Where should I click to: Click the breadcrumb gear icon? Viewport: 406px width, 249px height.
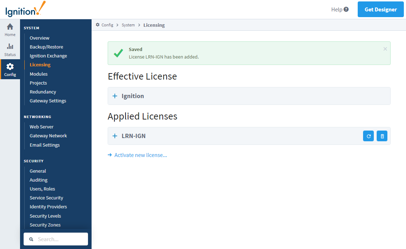pyautogui.click(x=98, y=25)
